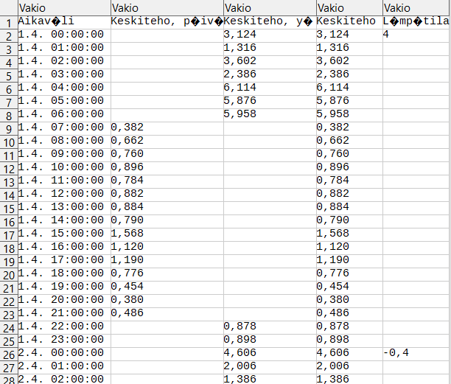Click the 1.4. 04:00:00 timestamp cell
The image size is (451, 384).
tap(63, 87)
